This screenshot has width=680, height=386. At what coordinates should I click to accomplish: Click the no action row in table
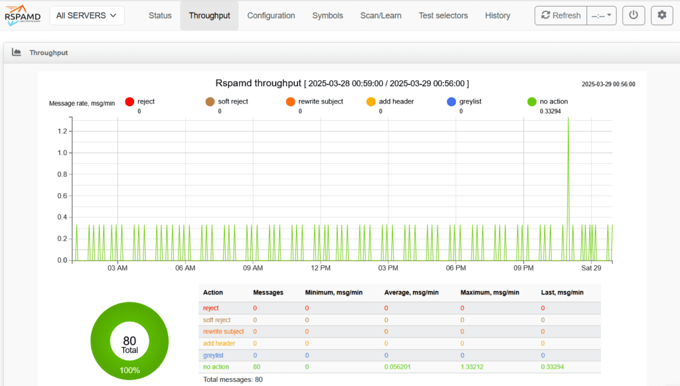coord(398,367)
